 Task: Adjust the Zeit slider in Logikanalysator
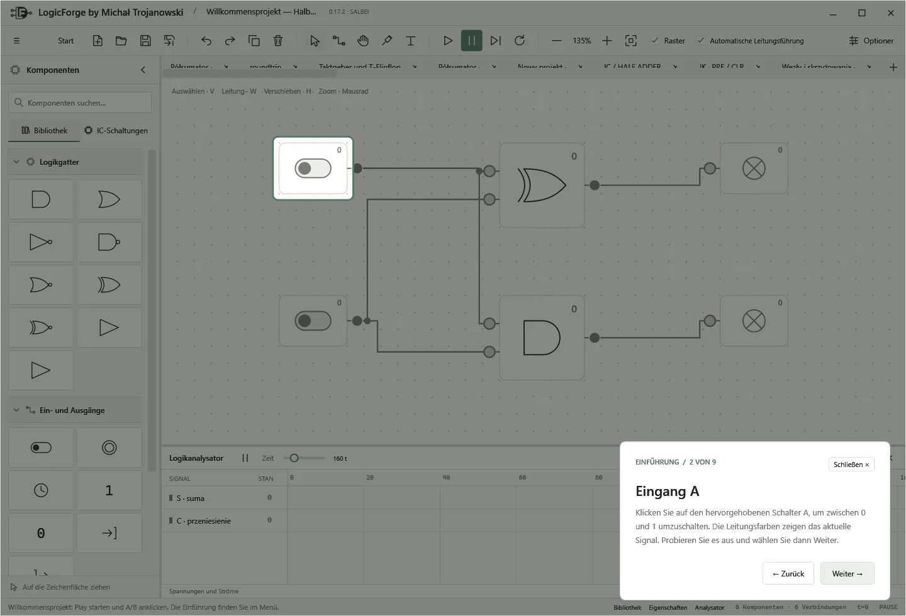294,458
